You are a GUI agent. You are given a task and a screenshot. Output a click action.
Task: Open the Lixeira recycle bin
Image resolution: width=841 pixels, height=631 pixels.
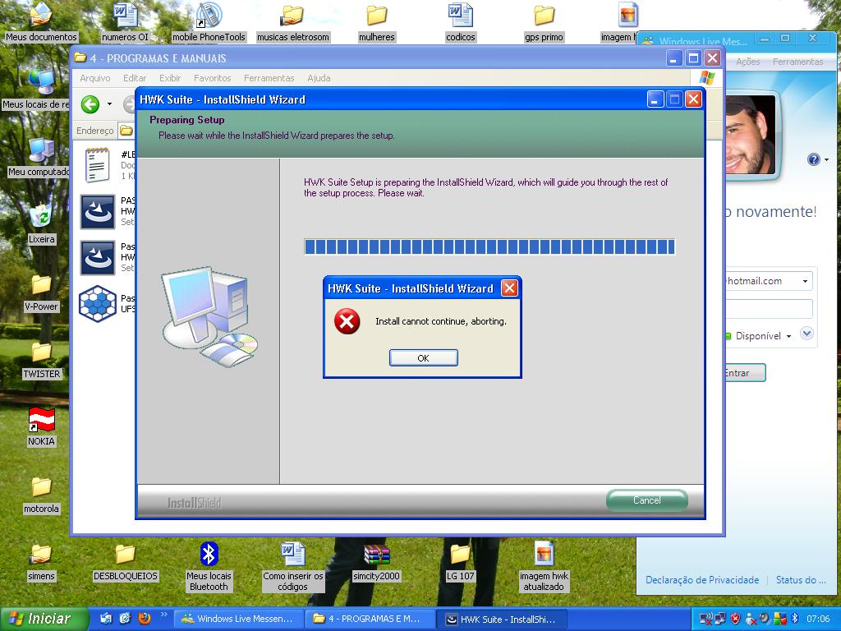click(x=41, y=224)
